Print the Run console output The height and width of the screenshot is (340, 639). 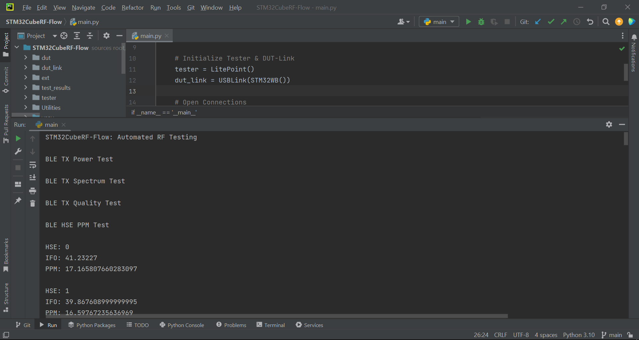pos(33,191)
